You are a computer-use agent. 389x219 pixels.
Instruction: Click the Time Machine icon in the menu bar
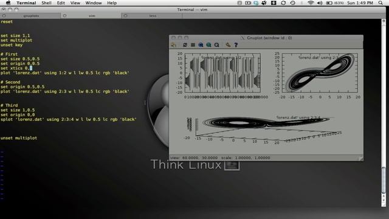tap(293, 3)
